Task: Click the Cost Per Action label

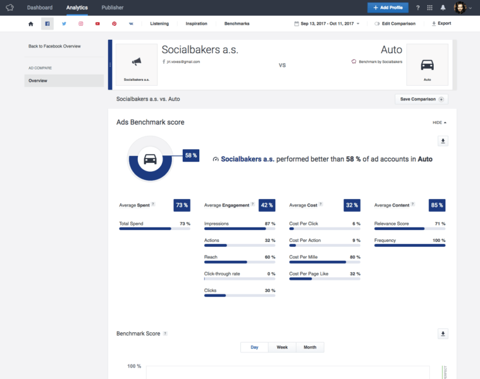Action: [x=305, y=240]
